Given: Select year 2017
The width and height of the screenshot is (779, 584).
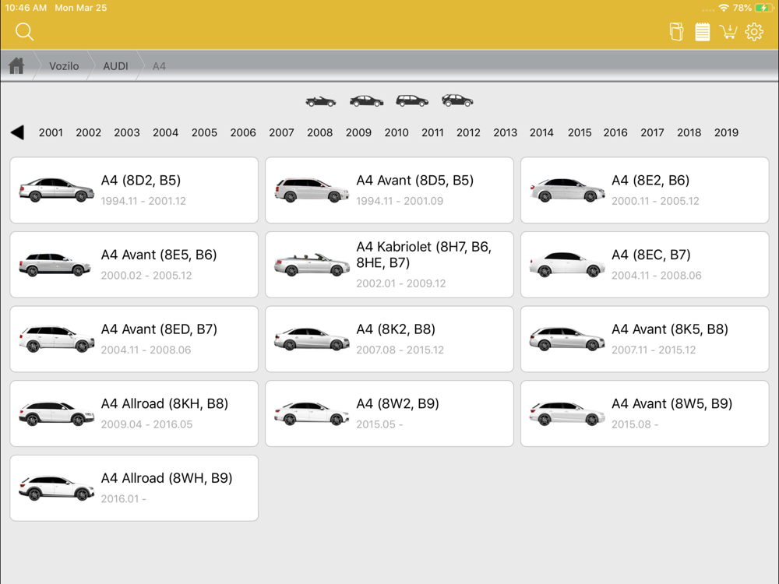Looking at the screenshot, I should [652, 132].
